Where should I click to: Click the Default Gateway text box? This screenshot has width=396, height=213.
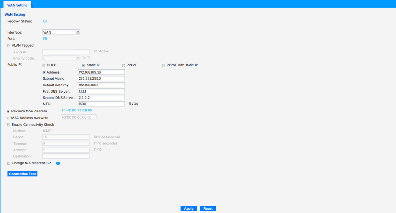click(101, 85)
